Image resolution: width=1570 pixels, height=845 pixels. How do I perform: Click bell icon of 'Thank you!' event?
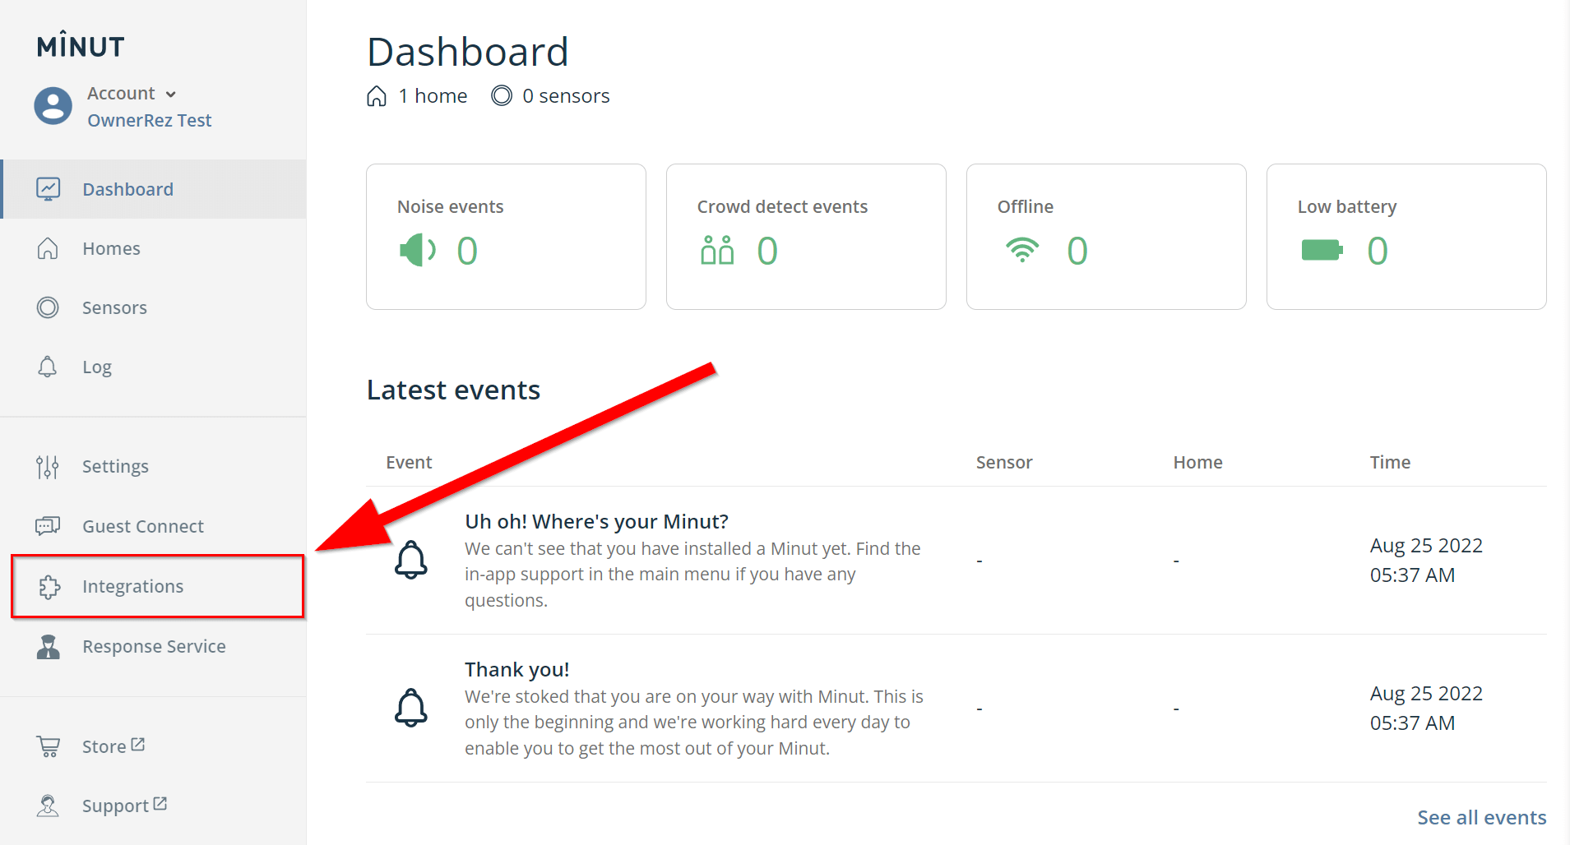coord(411,708)
